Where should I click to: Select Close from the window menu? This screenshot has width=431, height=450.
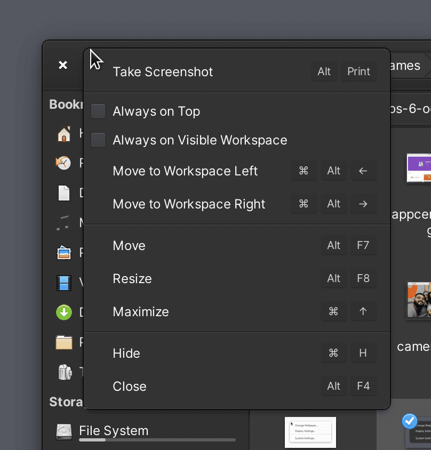coord(129,386)
